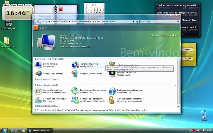213x133 pixels.
Task: Uncheck Executar durante a inicialização checkbox
Action: [35, 110]
